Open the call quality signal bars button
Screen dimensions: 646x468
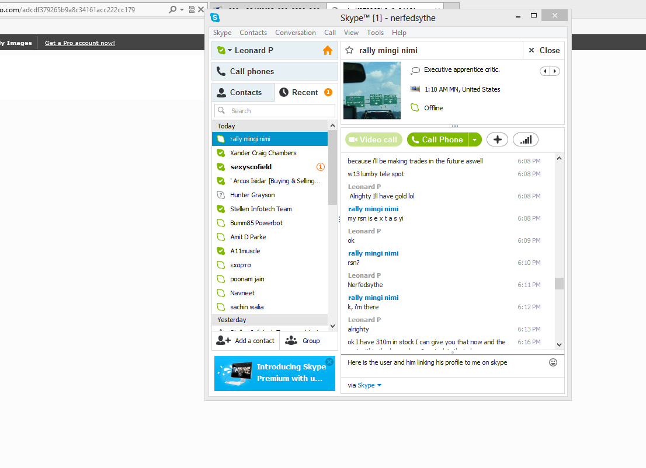click(526, 139)
